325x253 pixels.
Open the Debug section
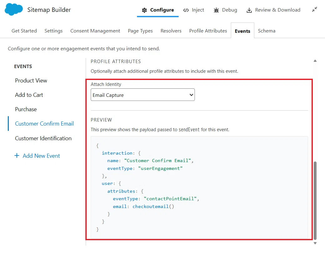coord(225,10)
